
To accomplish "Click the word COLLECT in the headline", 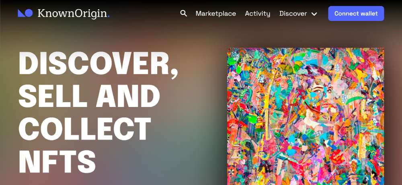I will tap(85, 129).
